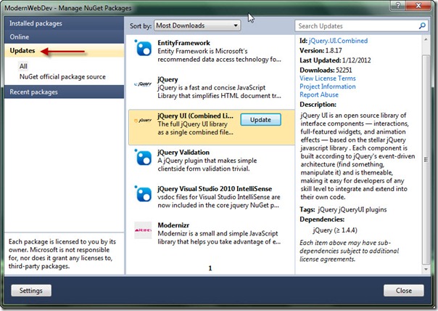Select All under Updates

24,66
